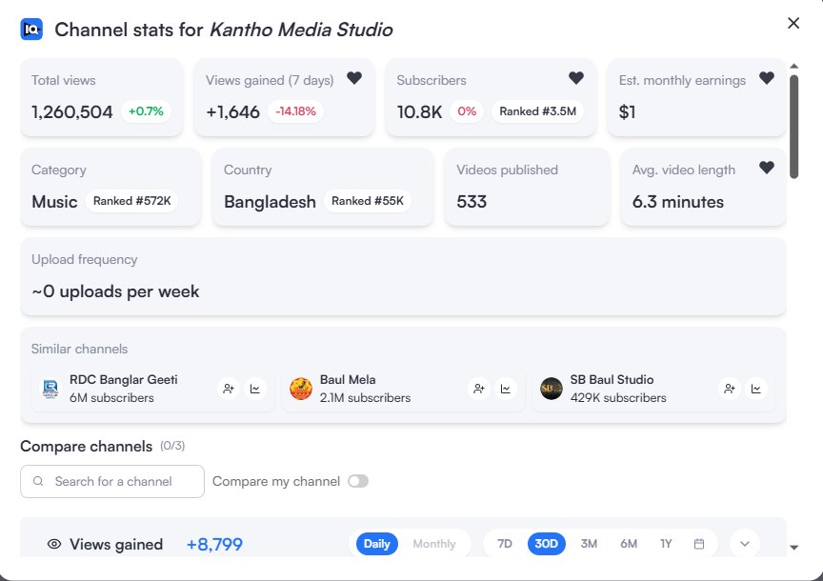Enable the Compare my channel switch

pos(358,481)
